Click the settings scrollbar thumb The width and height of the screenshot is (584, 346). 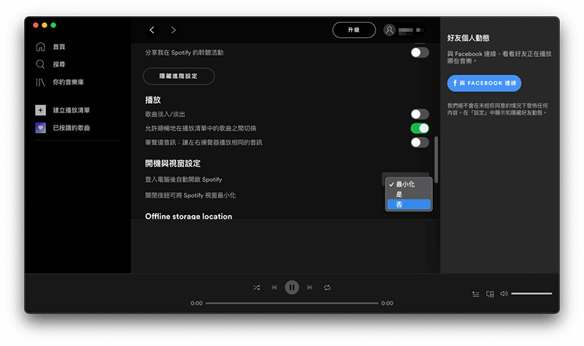click(x=436, y=159)
